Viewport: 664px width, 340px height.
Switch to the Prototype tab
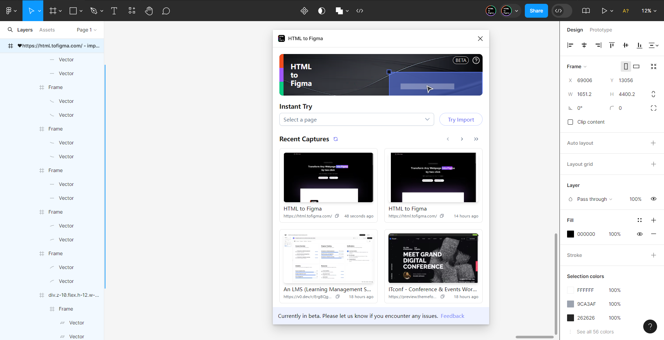(x=601, y=30)
